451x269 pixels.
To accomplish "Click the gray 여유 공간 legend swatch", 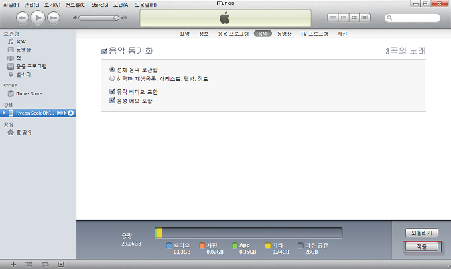I will [x=300, y=245].
